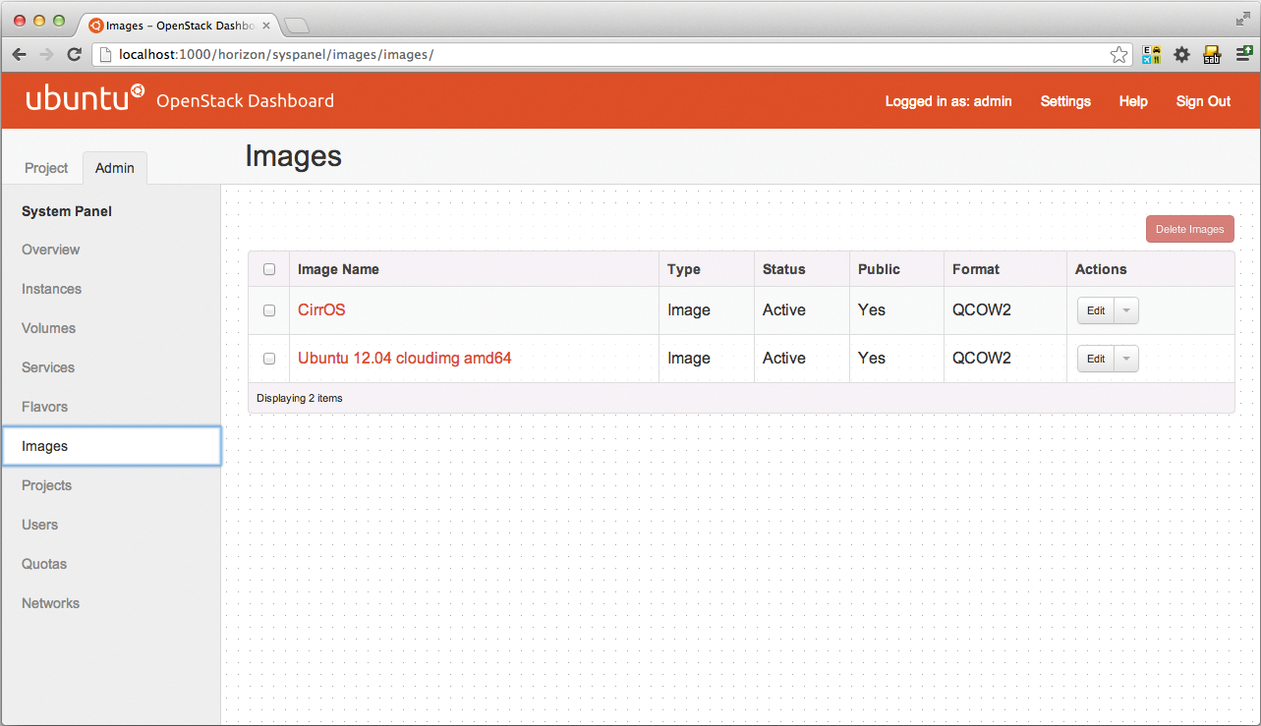Image resolution: width=1261 pixels, height=726 pixels.
Task: Expand the Edit actions menu for Ubuntu 12.04
Action: click(x=1125, y=358)
